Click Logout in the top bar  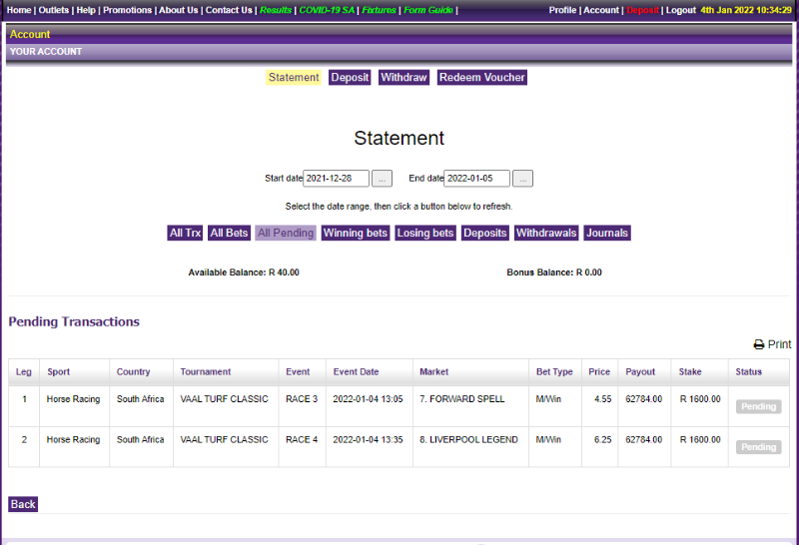(680, 10)
